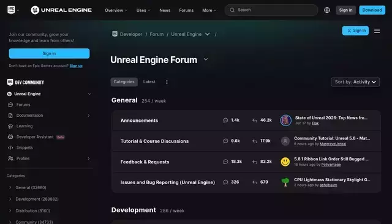Open the three-dot more options next to Latest
This screenshot has width=392, height=224.
167,82
